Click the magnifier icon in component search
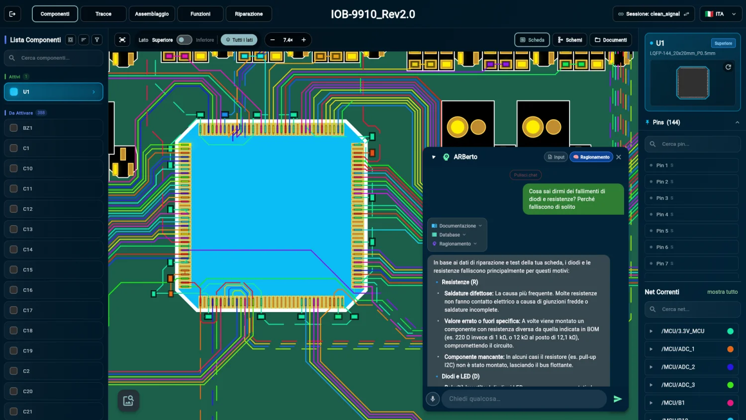Image resolution: width=746 pixels, height=420 pixels. pyautogui.click(x=12, y=58)
